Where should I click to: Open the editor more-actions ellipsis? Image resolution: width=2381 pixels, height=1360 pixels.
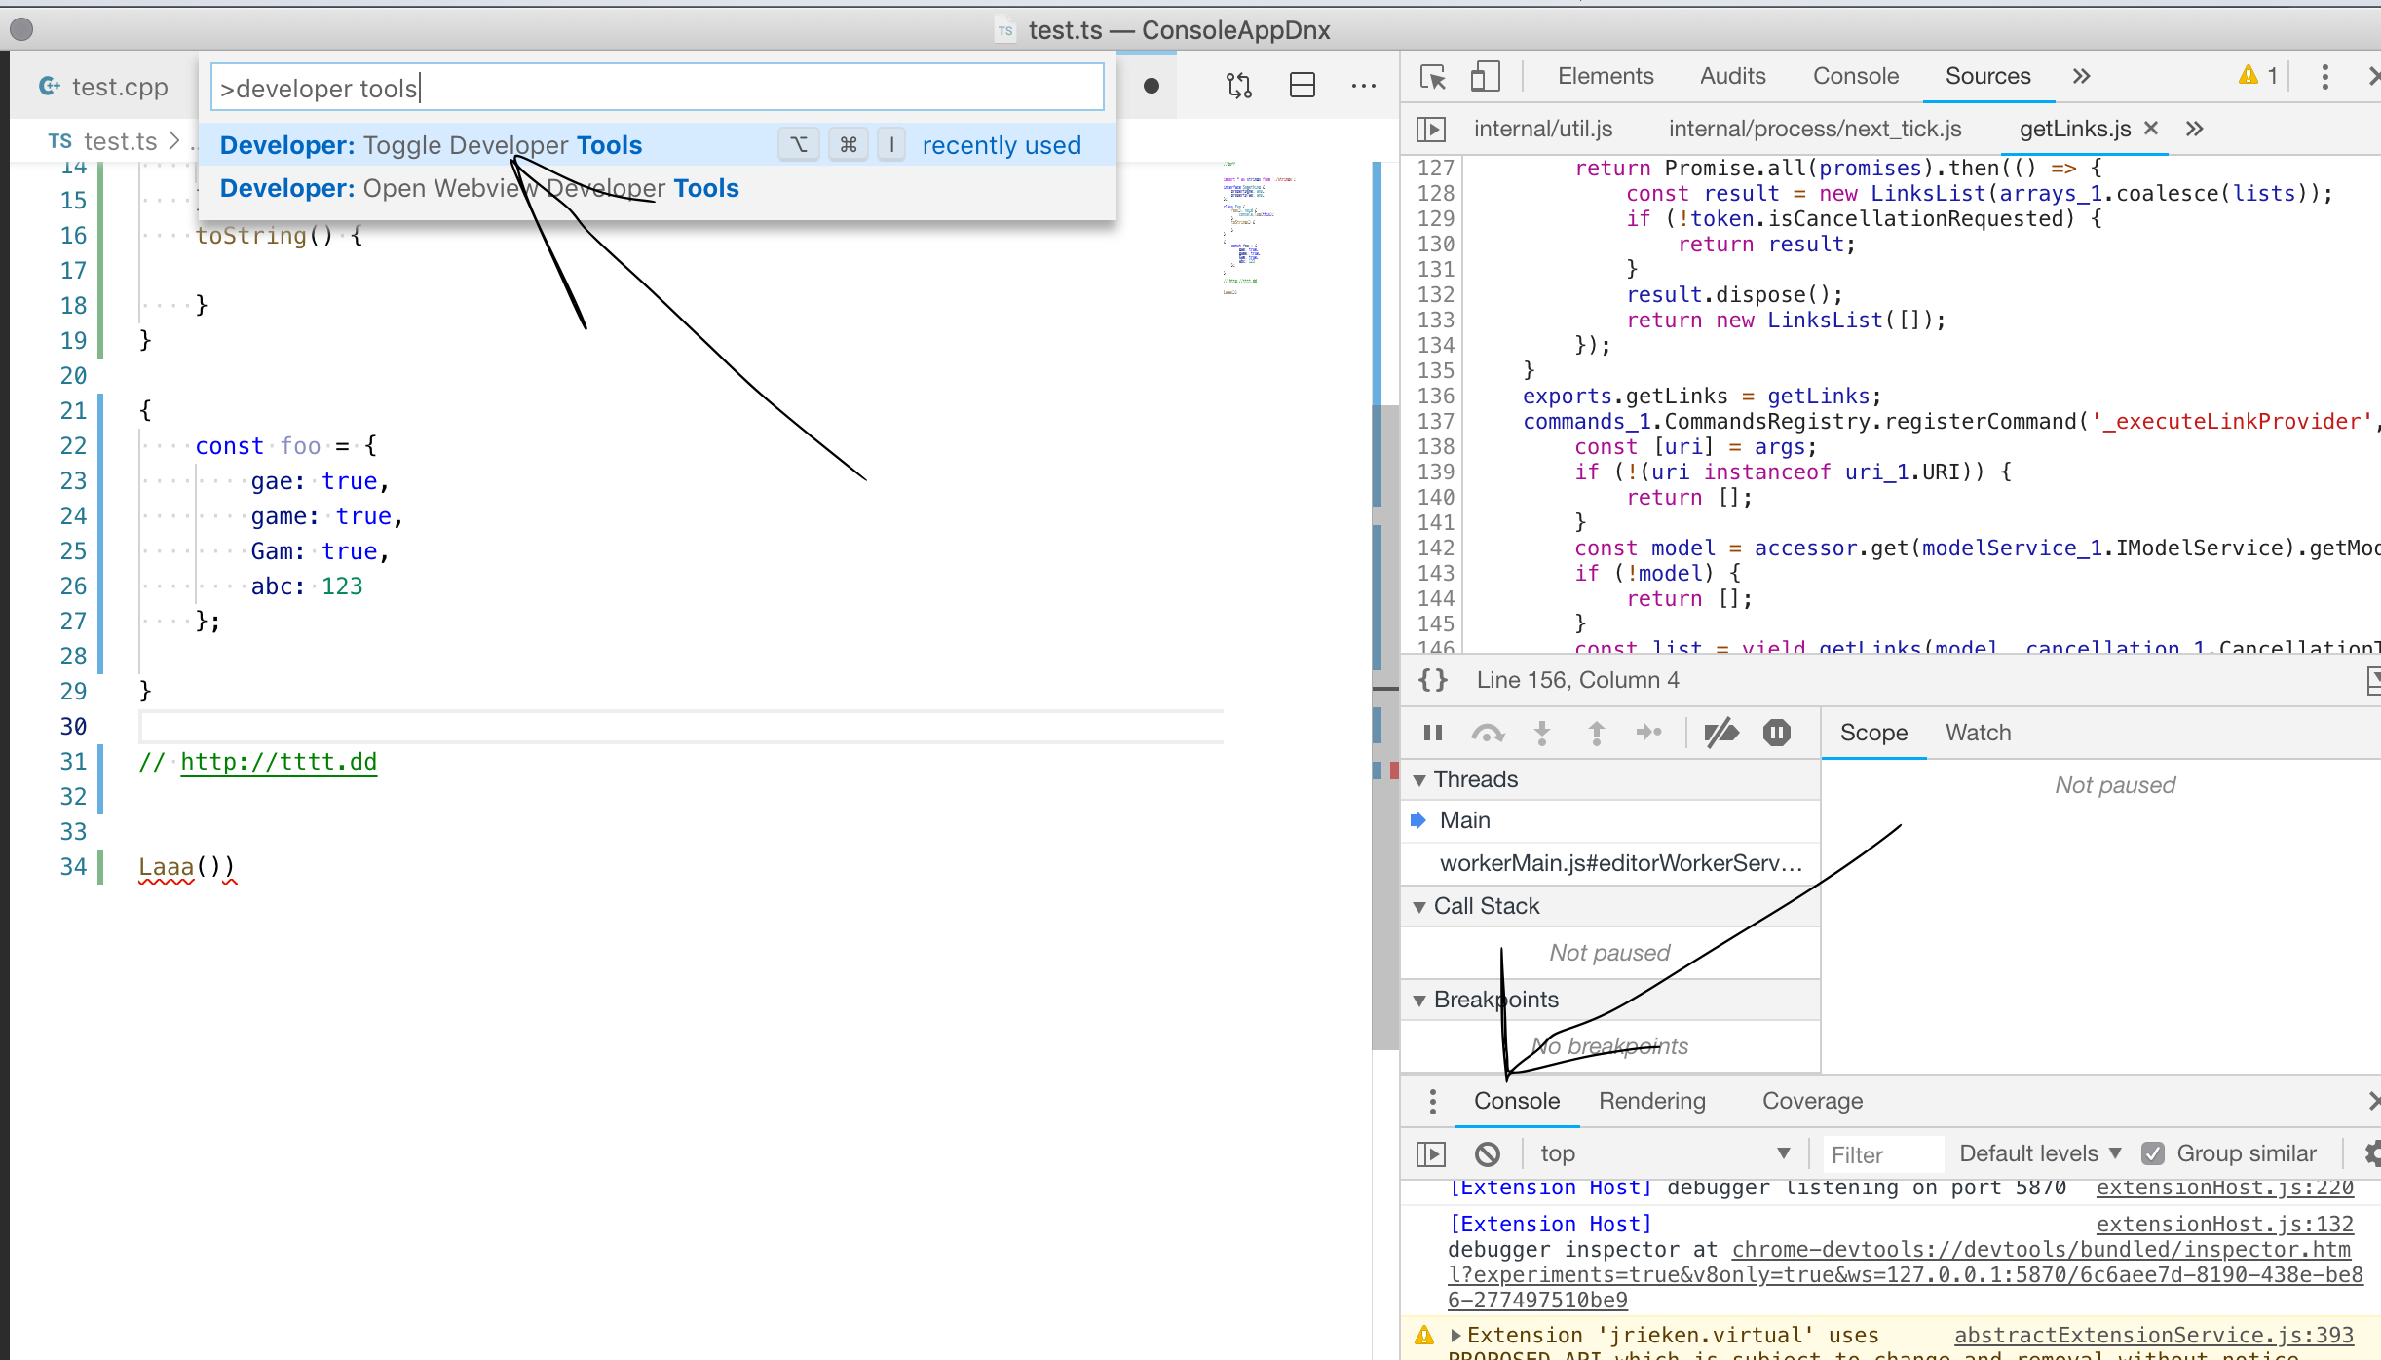pos(1364,85)
